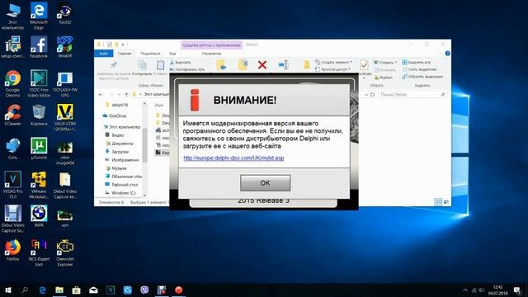This screenshot has width=528, height=297.
Task: Click Explorer up-folder arrow
Action: pos(126,95)
